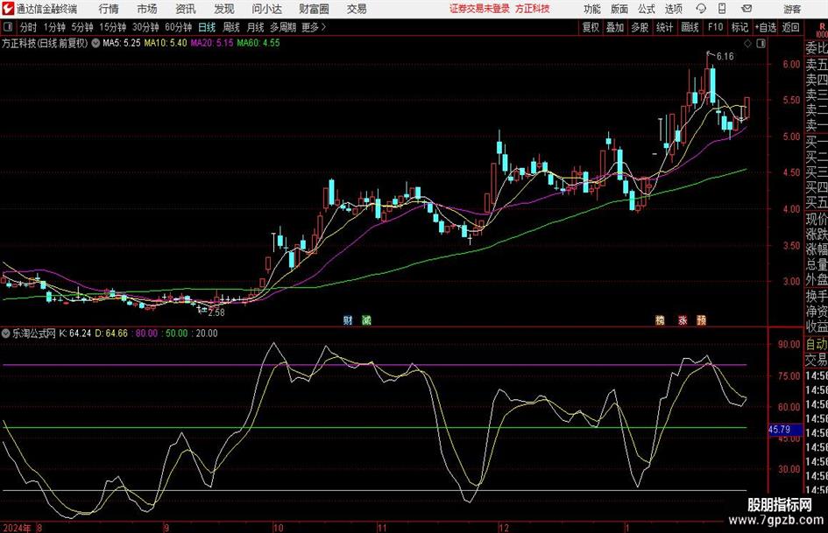Open the 行情 menu

click(109, 9)
